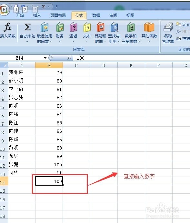Click cell containing 张毅
Viewport: 190px width, 223px height.
[x=22, y=164]
